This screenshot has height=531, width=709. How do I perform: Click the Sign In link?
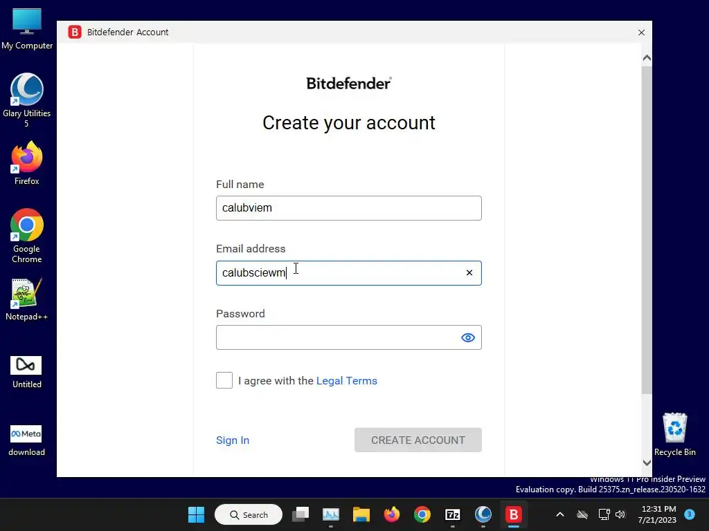click(233, 440)
